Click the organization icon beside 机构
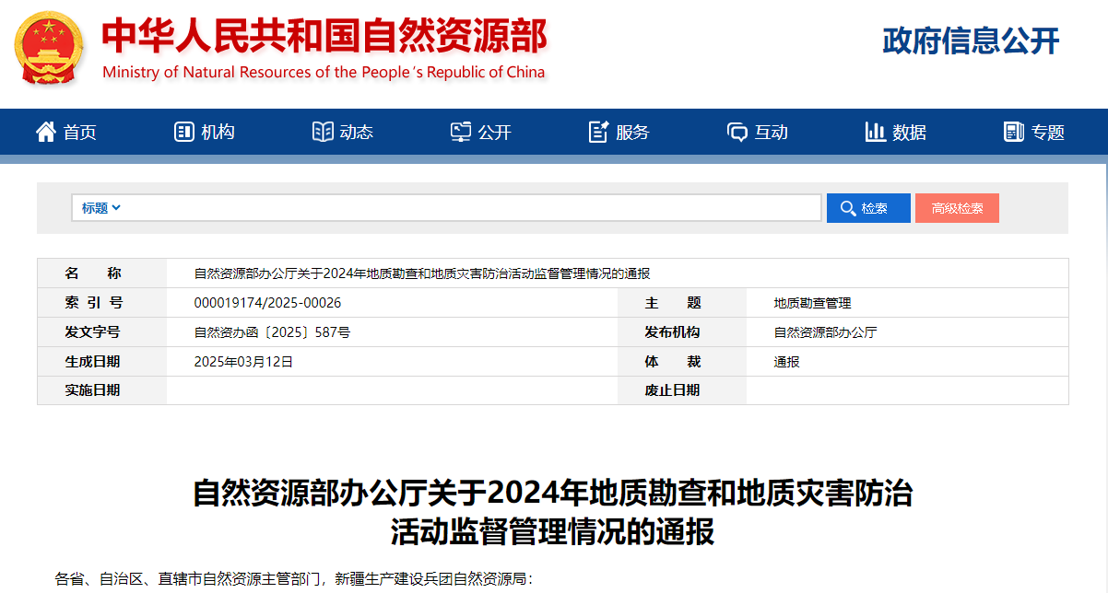 pos(183,132)
